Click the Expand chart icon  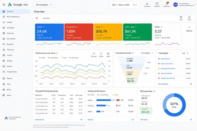(101, 55)
